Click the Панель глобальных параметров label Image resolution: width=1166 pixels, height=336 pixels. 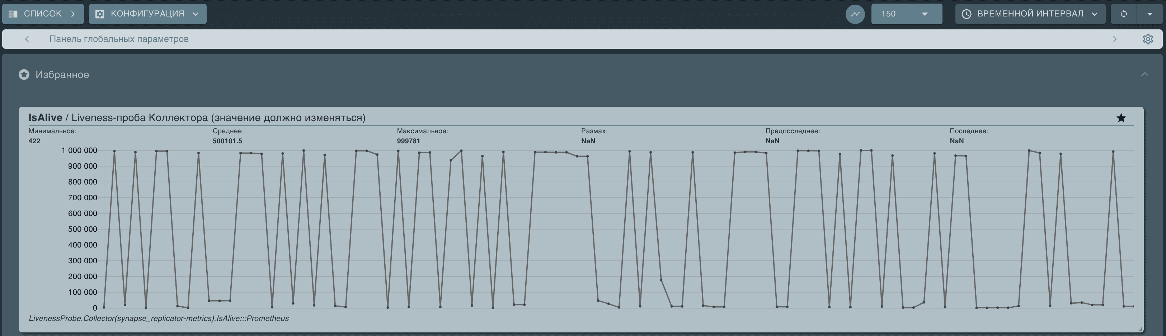point(119,39)
